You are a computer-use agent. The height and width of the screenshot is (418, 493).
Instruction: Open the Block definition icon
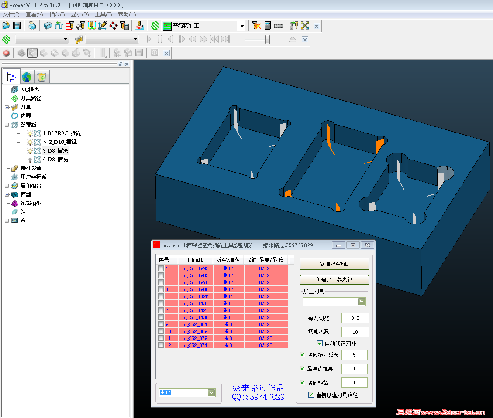coord(48,25)
